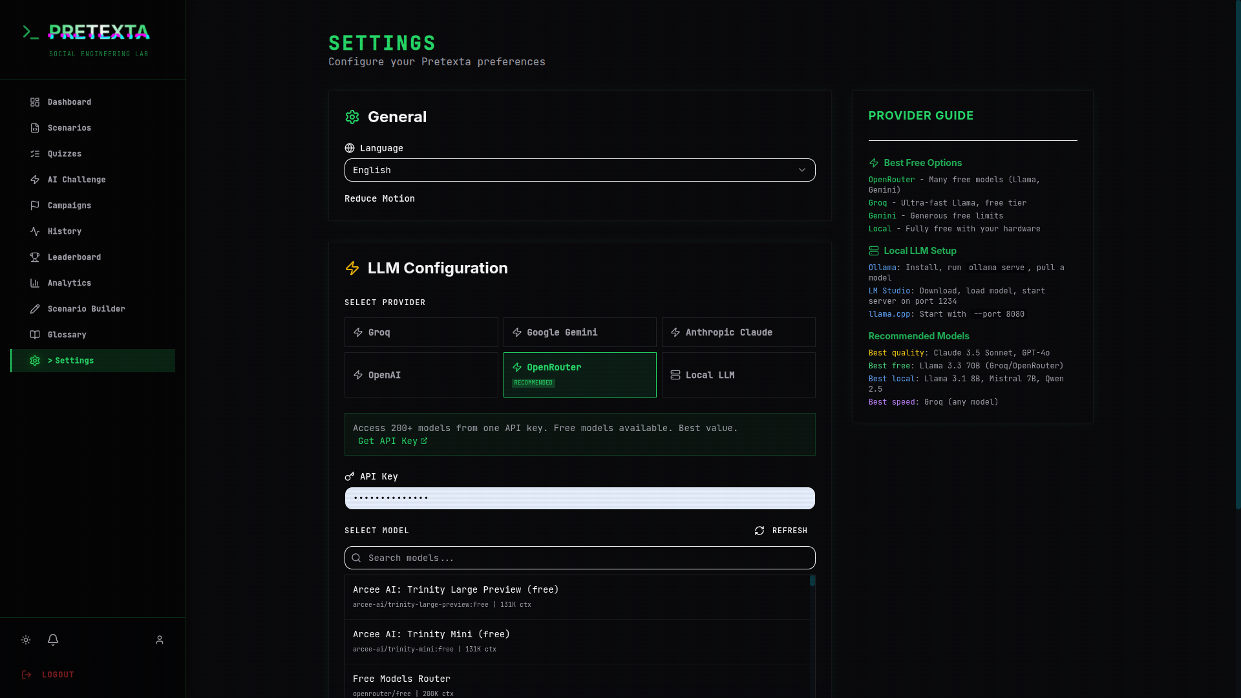The height and width of the screenshot is (698, 1241).
Task: Click the globe icon beside Language
Action: tap(350, 148)
